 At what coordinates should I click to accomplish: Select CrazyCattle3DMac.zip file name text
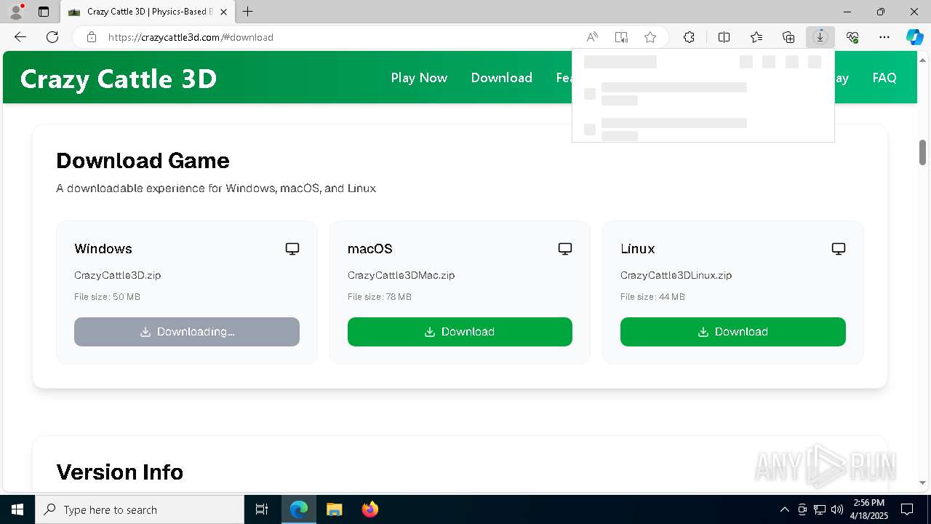401,275
